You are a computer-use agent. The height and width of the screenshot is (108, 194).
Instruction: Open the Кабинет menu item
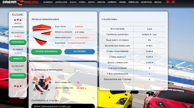[48, 2]
